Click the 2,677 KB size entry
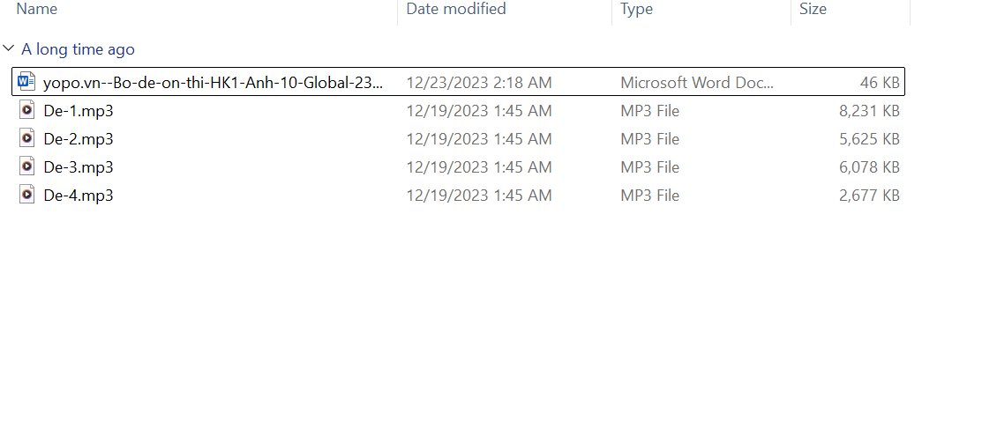This screenshot has width=982, height=421. click(x=869, y=196)
